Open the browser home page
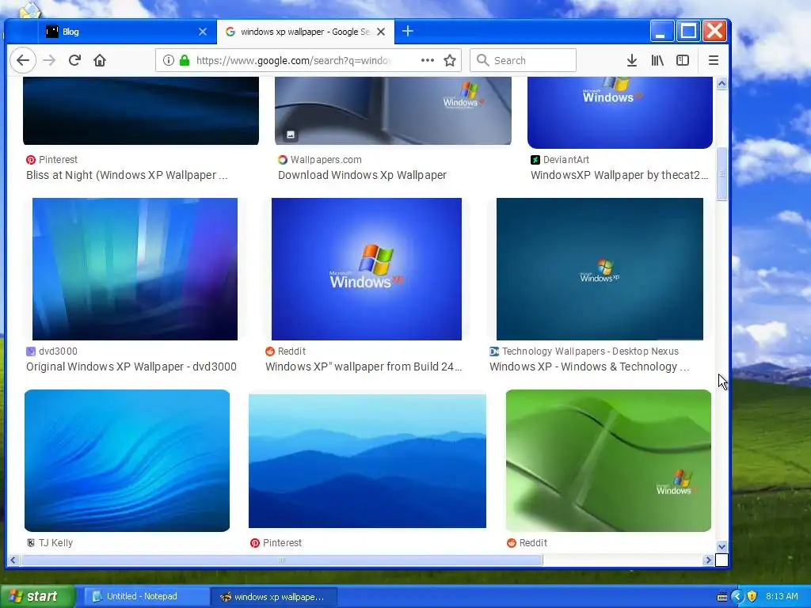The width and height of the screenshot is (811, 608). click(x=100, y=60)
